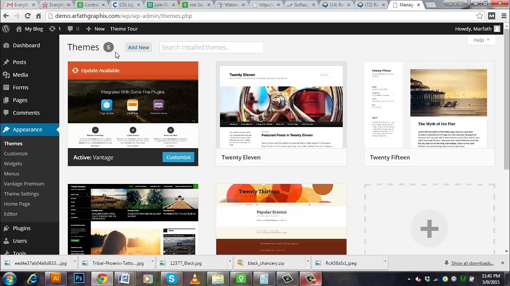The image size is (510, 286).
Task: Open comments bubble in admin bar
Action: [73, 29]
